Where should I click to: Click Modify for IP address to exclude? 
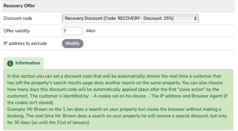73,44
